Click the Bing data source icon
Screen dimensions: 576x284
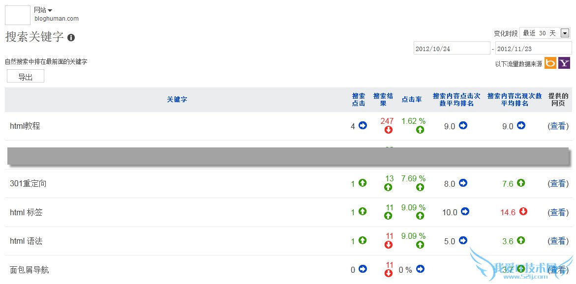point(550,63)
